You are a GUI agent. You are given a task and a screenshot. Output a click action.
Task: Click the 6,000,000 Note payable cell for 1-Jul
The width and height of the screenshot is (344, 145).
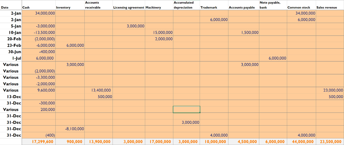(273, 58)
